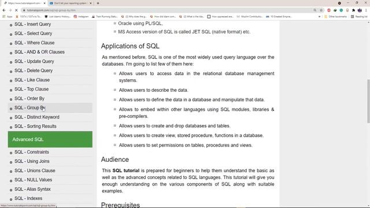Click the Advanced SQL section header
The height and width of the screenshot is (208, 370).
point(50,139)
